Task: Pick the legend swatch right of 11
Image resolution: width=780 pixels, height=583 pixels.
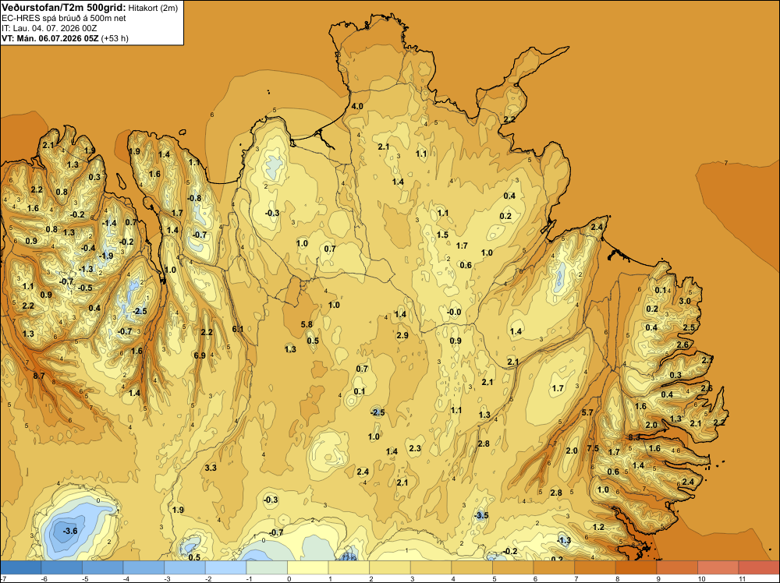Action: click(x=759, y=567)
